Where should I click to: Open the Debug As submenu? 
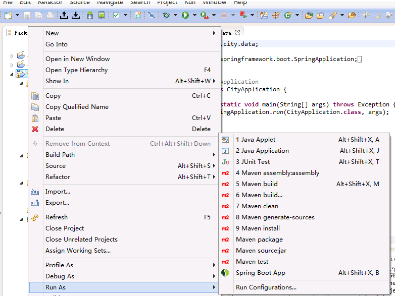coord(124,276)
